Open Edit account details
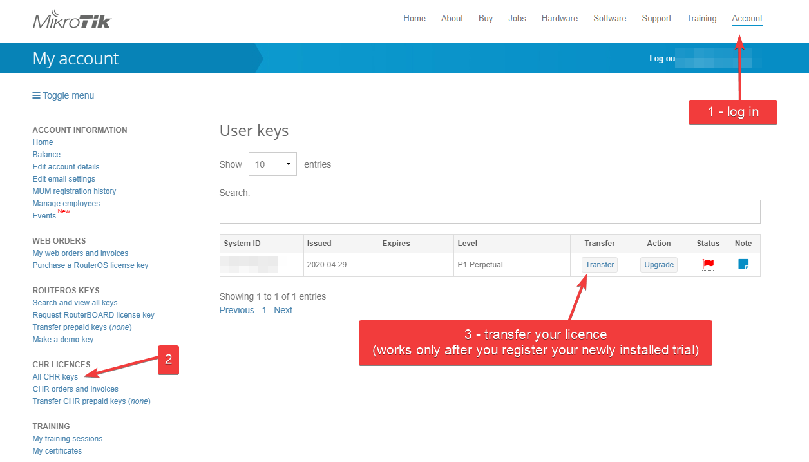Screen dimensions: 809x462 66,167
